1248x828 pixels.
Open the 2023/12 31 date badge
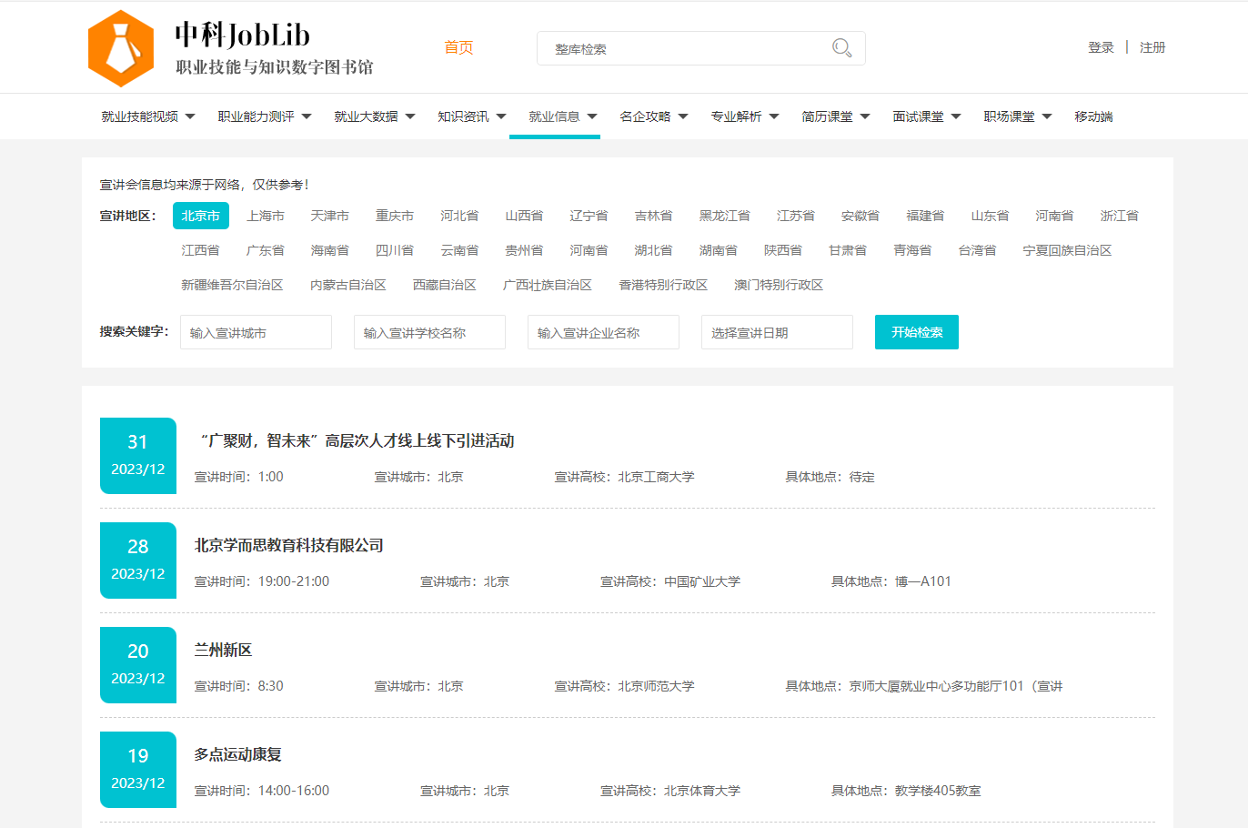tap(138, 456)
